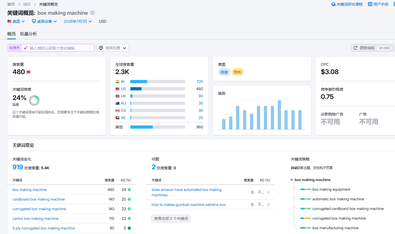Click the intent color bar beside 'box manufacturing machine'
The width and height of the screenshot is (395, 234).
click(306, 228)
